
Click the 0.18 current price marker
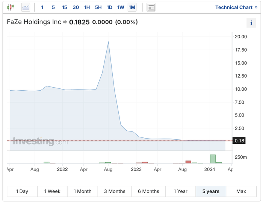coord(239,140)
